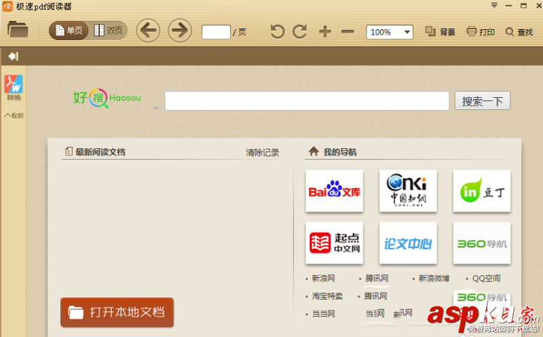Image resolution: width=543 pixels, height=337 pixels.
Task: Open the 新浪微博 link
Action: pyautogui.click(x=434, y=279)
